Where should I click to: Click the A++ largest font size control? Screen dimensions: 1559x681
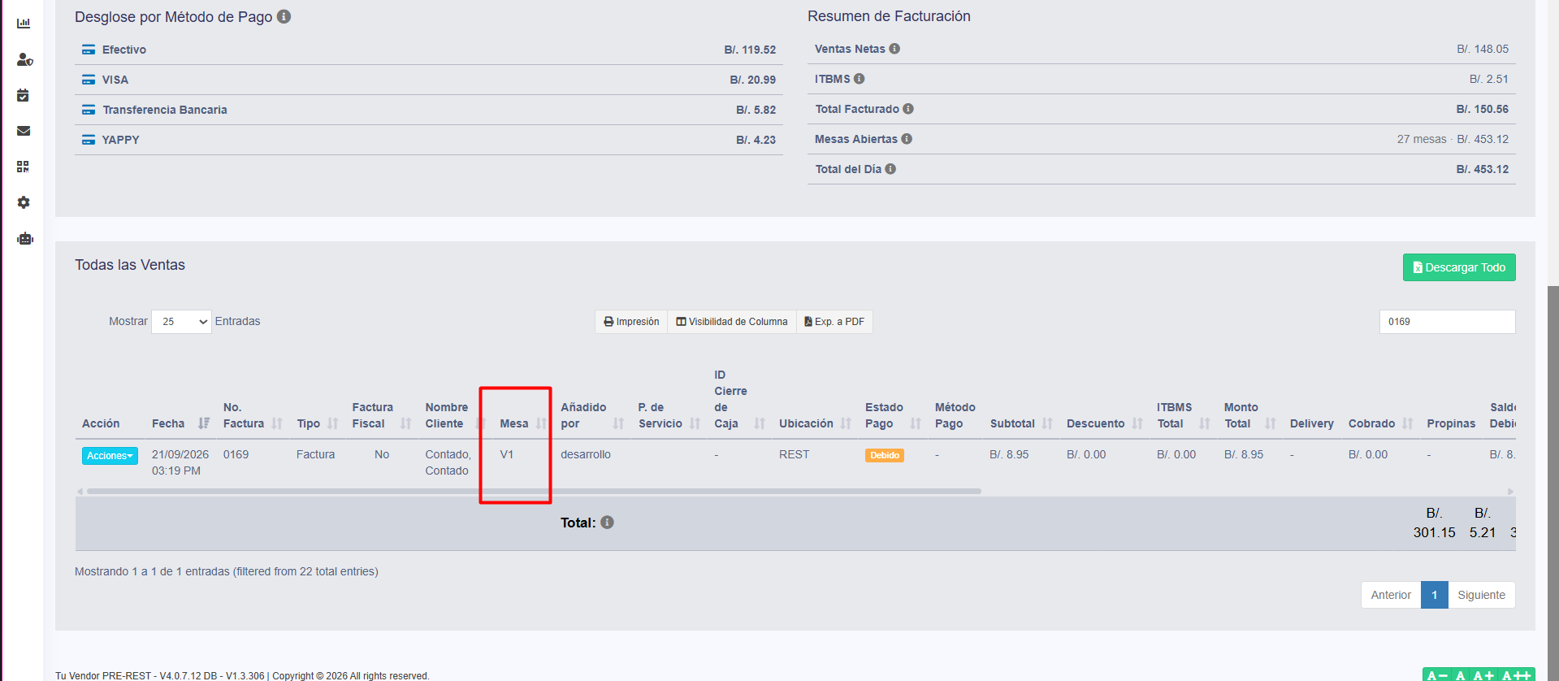(1516, 675)
